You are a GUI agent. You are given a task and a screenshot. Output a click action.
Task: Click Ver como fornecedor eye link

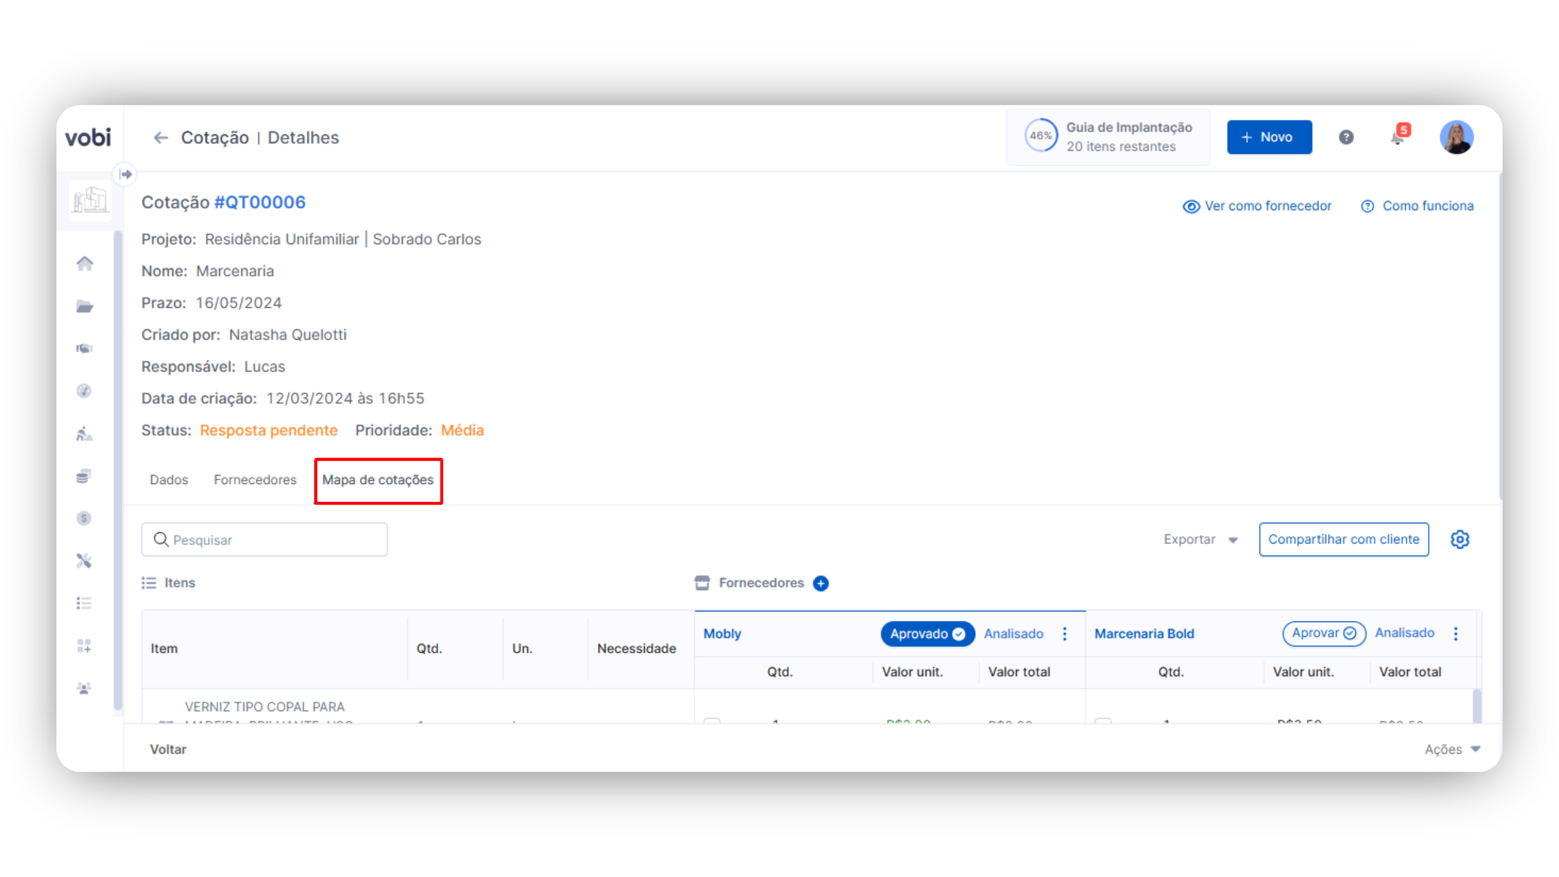[1257, 206]
